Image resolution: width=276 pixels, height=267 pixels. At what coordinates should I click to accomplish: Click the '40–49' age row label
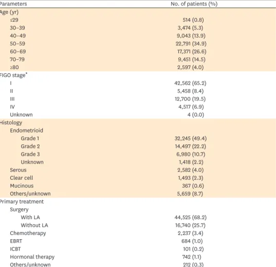click(18, 36)
